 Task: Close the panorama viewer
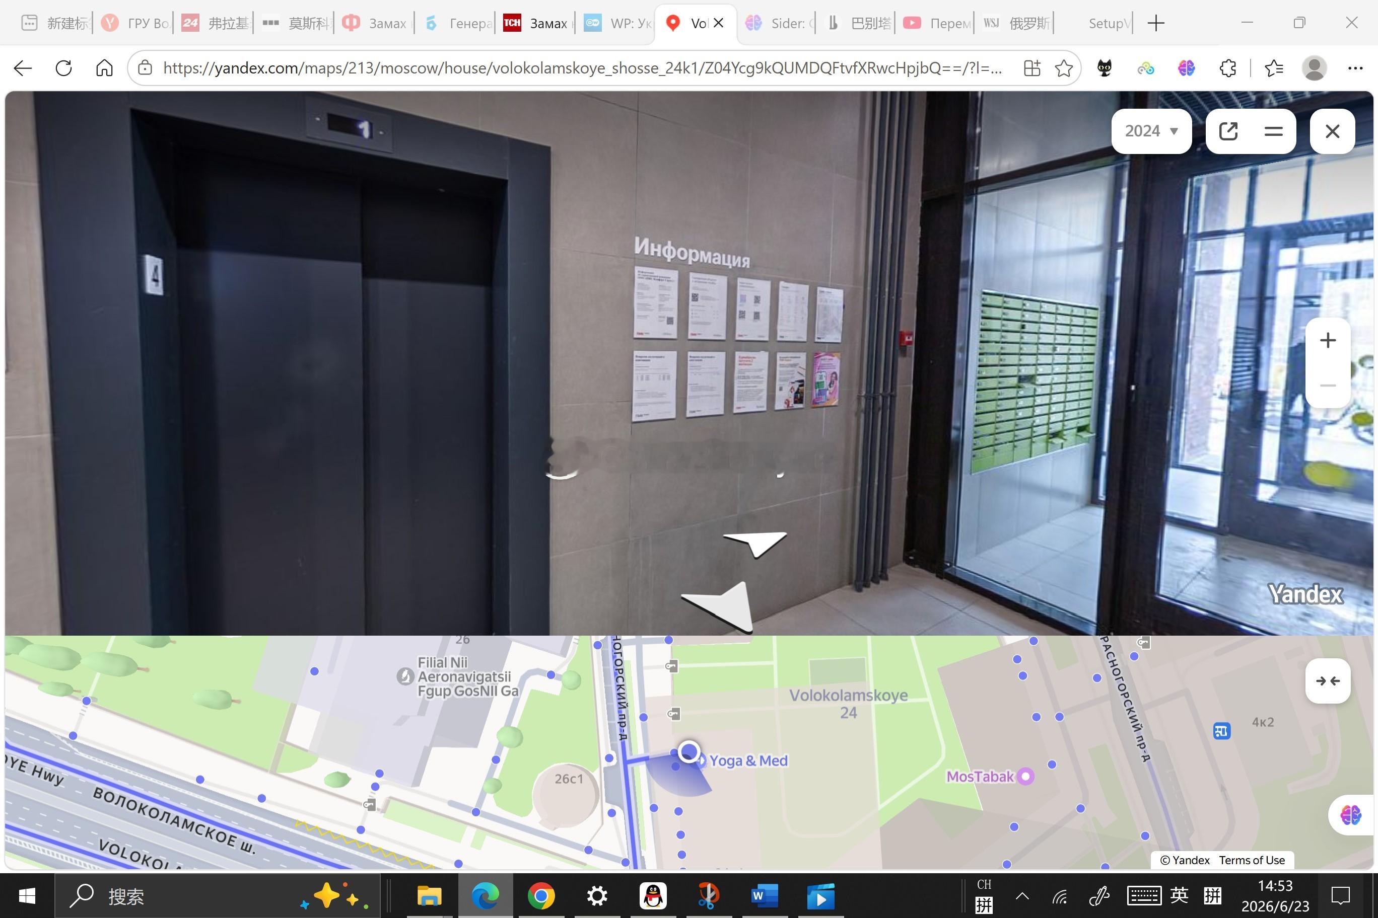[1332, 131]
